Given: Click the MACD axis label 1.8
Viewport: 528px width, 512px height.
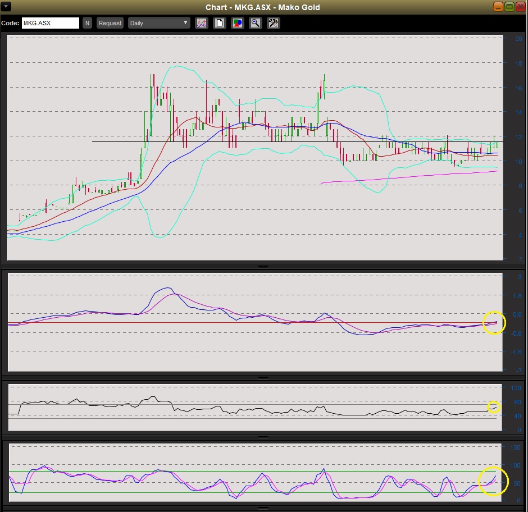Looking at the screenshot, I should (517, 296).
